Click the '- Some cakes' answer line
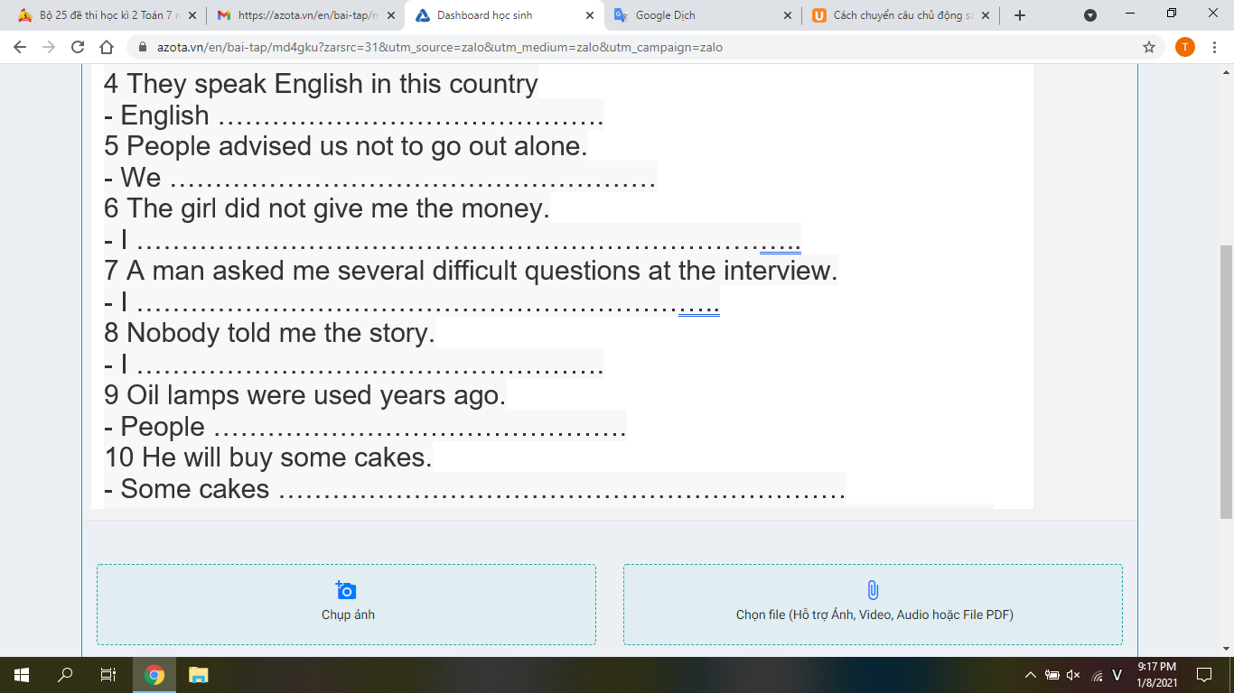The image size is (1234, 693). pos(475,489)
